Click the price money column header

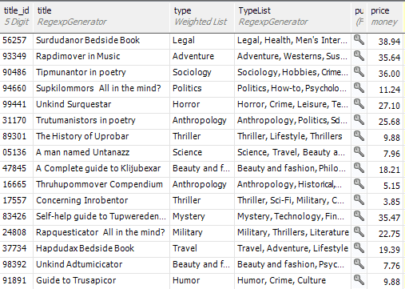[385, 17]
